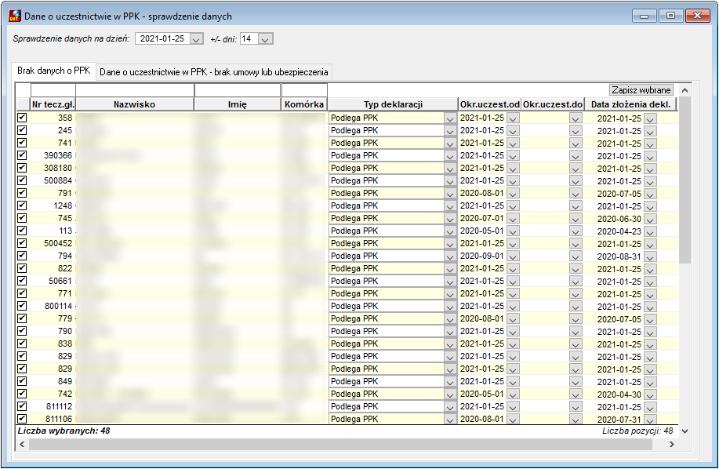Click the Okr.uczest.od column header
This screenshot has height=469, width=719.
pyautogui.click(x=490, y=104)
